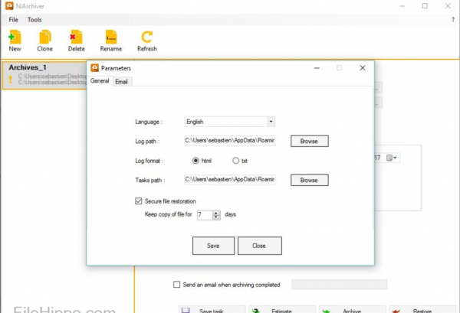Click the email address field in main window

339,284
